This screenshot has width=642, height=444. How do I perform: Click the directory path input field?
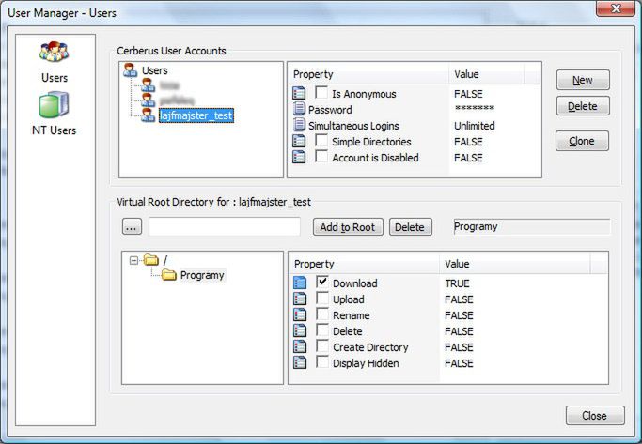(x=225, y=226)
